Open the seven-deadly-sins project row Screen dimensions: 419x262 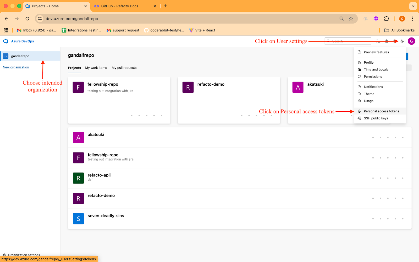point(240,219)
